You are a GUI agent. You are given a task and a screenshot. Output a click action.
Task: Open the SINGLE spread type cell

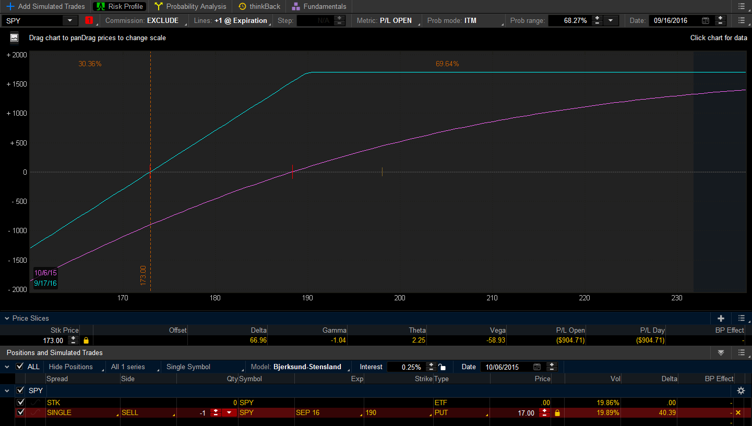(x=82, y=412)
